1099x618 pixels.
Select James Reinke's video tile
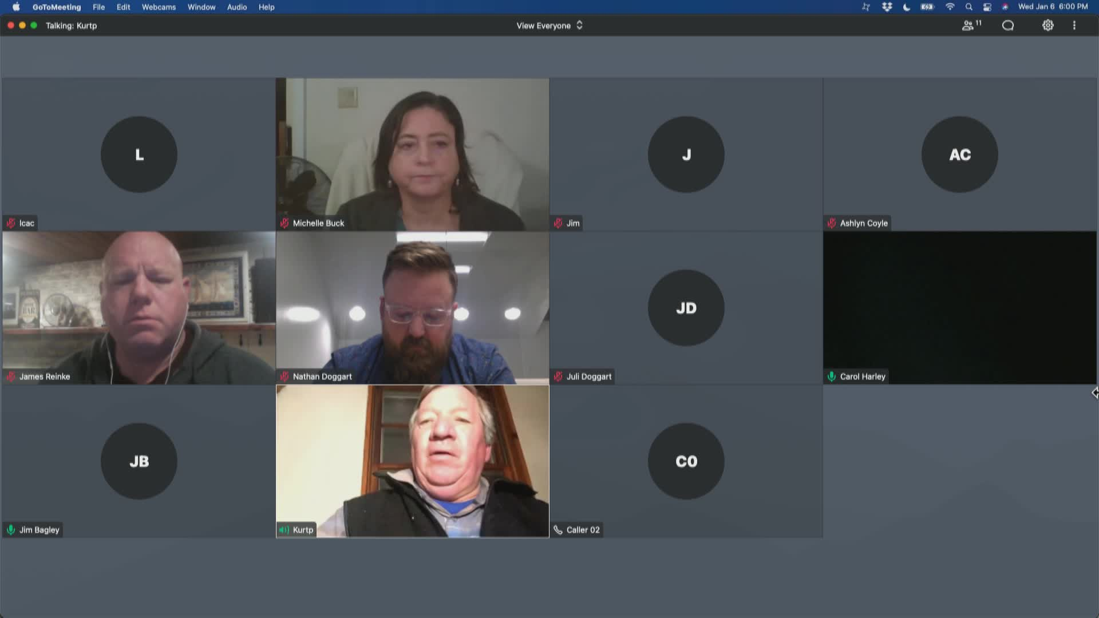[139, 308]
